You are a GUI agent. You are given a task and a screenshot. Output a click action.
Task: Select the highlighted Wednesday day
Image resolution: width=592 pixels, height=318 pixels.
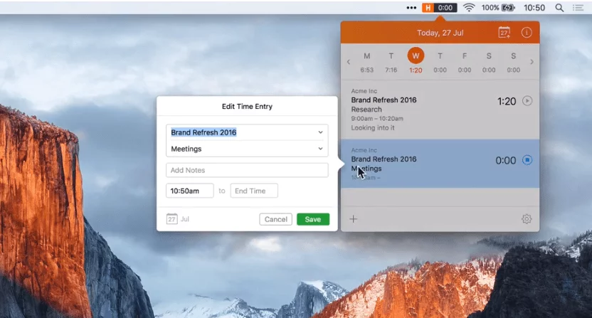[x=416, y=60]
